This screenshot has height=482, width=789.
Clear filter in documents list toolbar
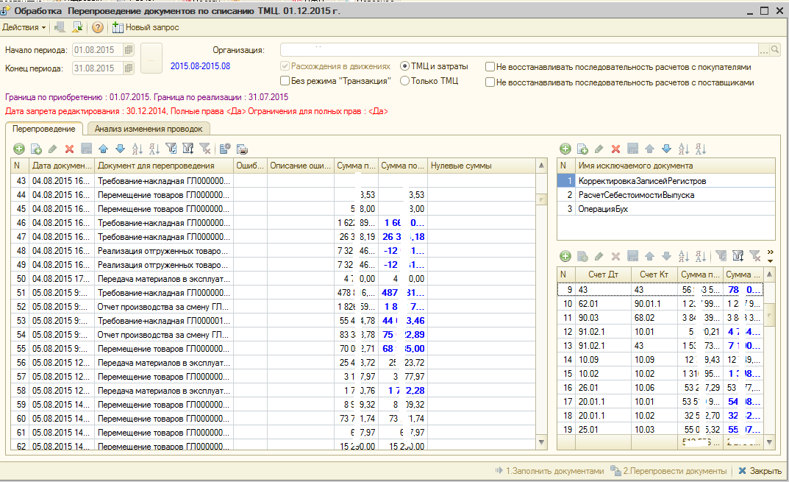pyautogui.click(x=204, y=149)
